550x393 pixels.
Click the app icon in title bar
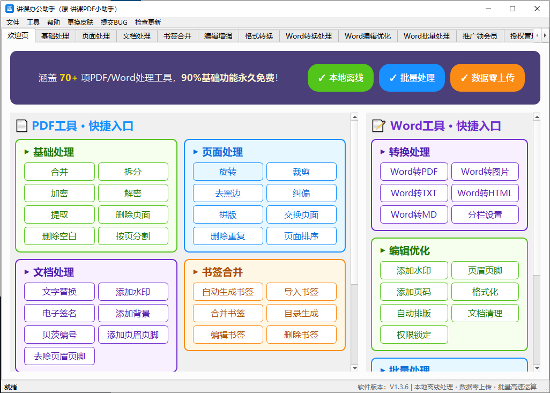click(10, 9)
